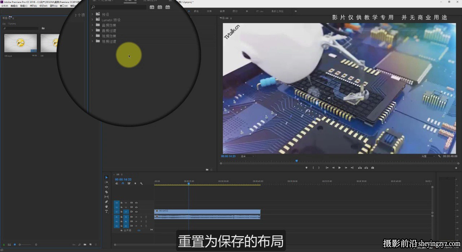Click program monitor Add Marker button
This screenshot has height=252, width=462.
tap(306, 168)
